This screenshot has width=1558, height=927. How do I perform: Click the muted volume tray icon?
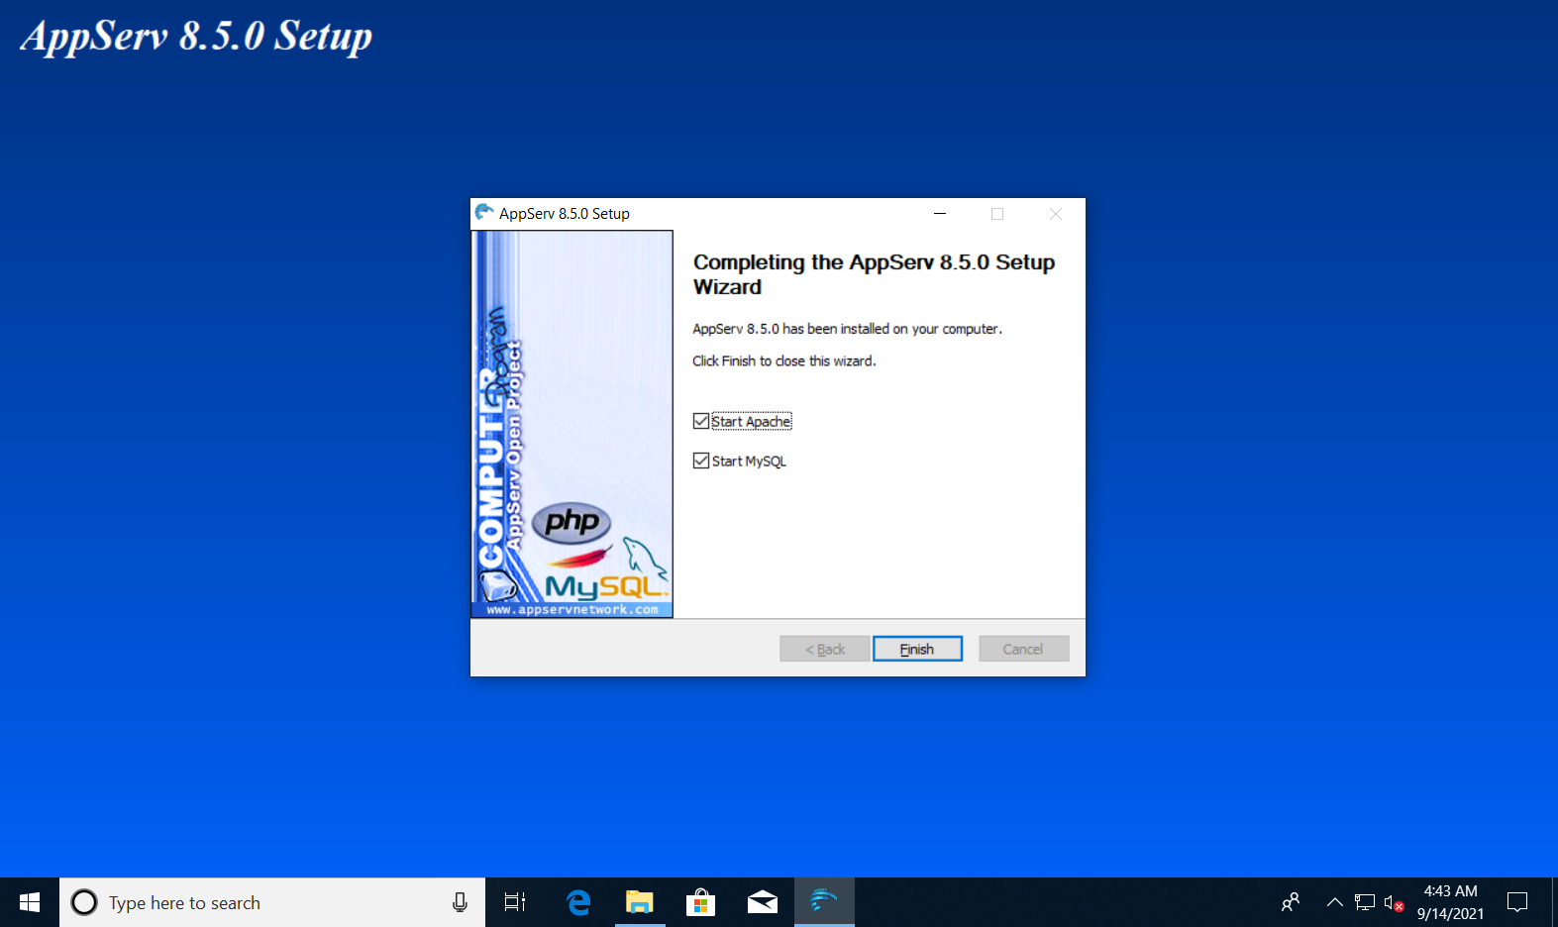click(x=1394, y=902)
